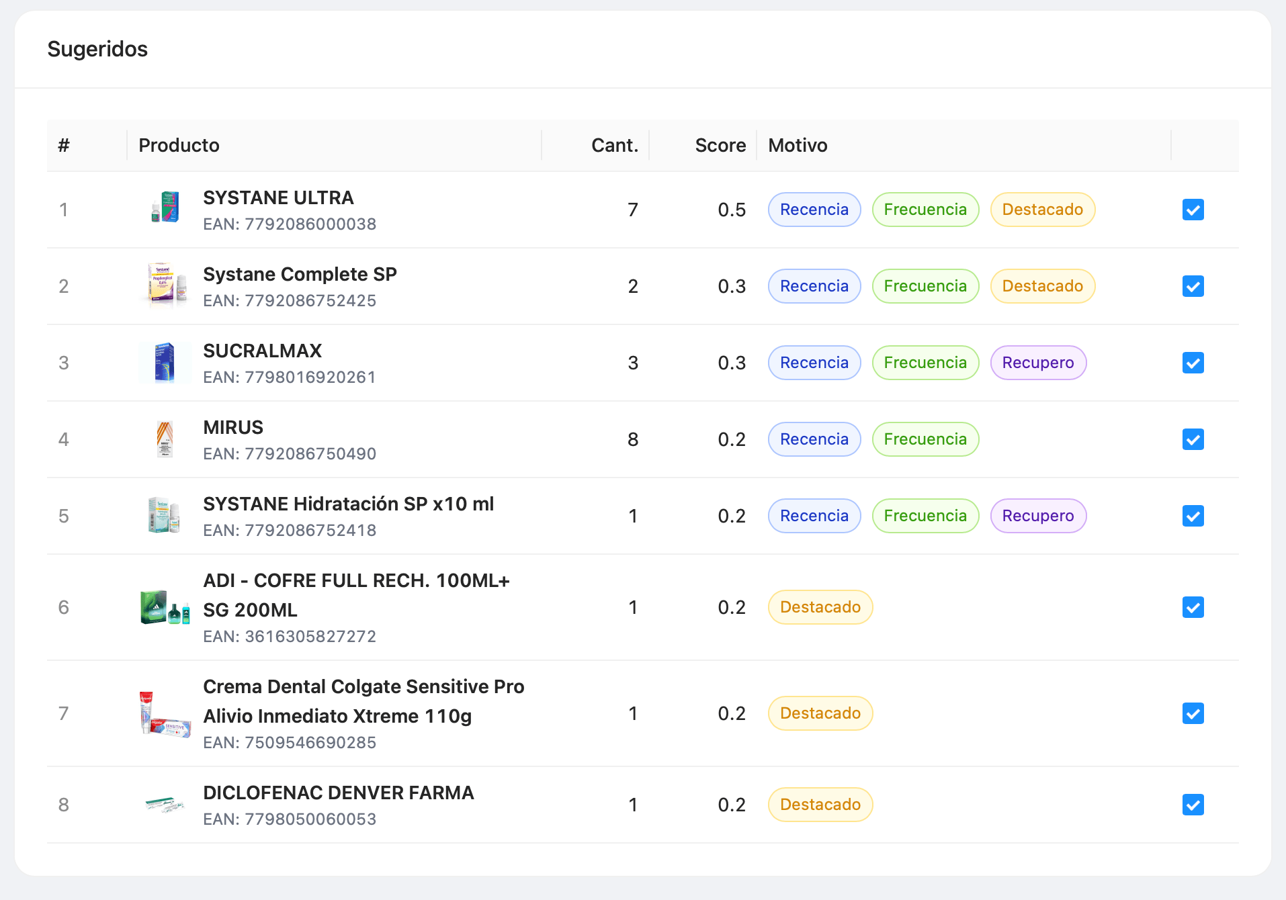The width and height of the screenshot is (1286, 900).
Task: Select the Systane Complete SP product name
Action: coord(300,274)
